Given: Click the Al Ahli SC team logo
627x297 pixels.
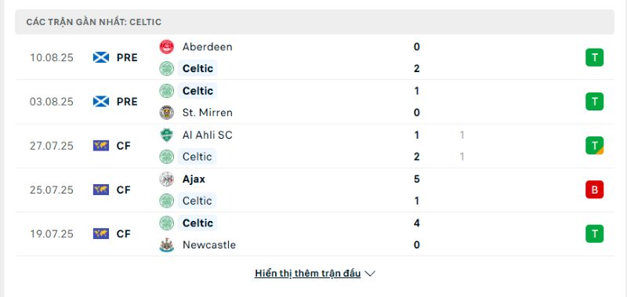Looking at the screenshot, I should point(167,135).
